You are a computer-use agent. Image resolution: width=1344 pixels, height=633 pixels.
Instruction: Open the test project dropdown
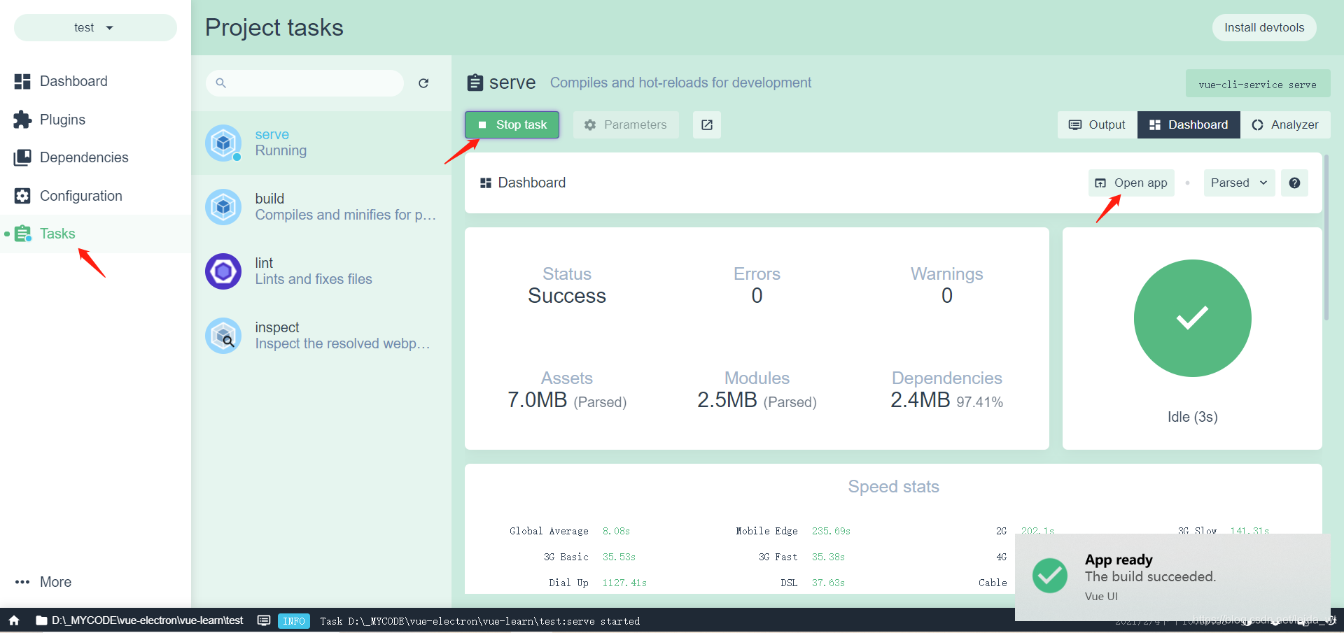pos(95,27)
